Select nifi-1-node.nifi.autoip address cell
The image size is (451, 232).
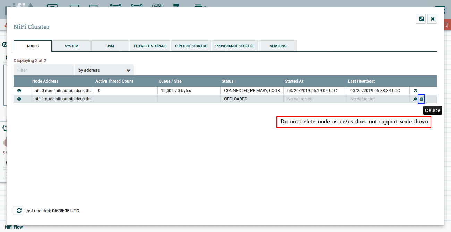pyautogui.click(x=63, y=99)
